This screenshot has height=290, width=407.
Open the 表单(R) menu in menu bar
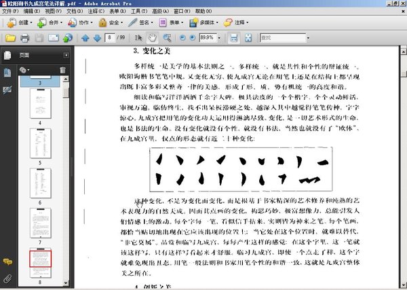(x=117, y=11)
